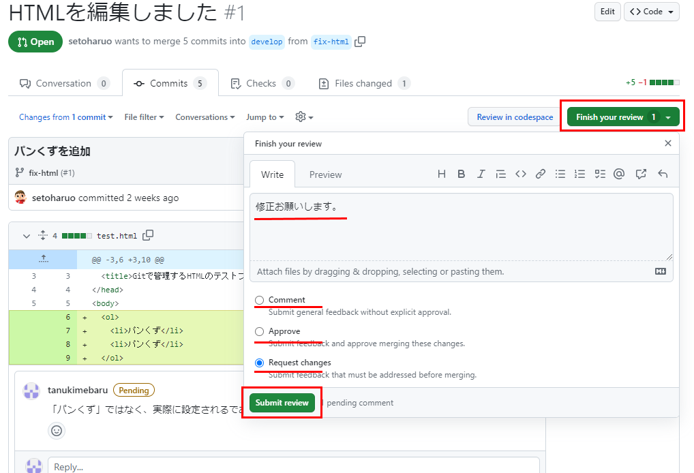694x473 pixels.
Task: Apply italic formatting in review editor
Action: [481, 174]
